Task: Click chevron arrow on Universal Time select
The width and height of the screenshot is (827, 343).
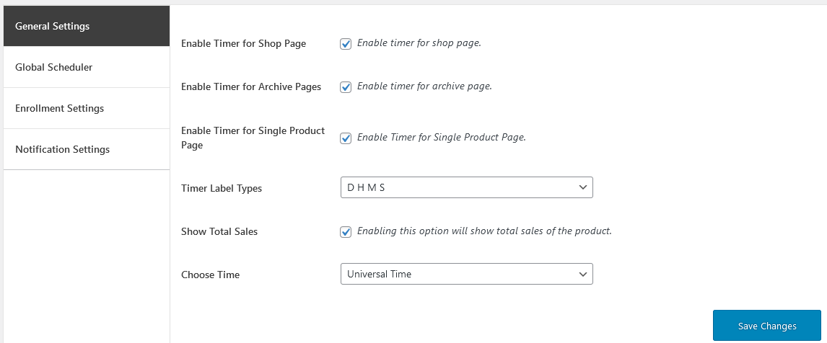Action: (x=583, y=274)
